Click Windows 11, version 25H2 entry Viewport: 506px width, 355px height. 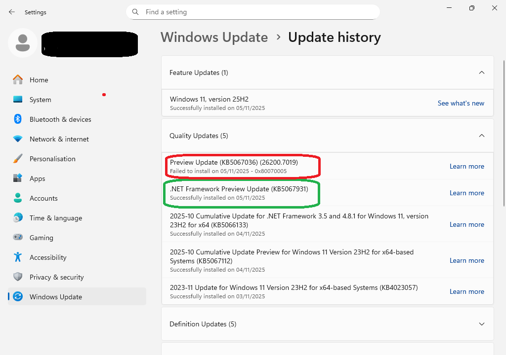(328, 103)
